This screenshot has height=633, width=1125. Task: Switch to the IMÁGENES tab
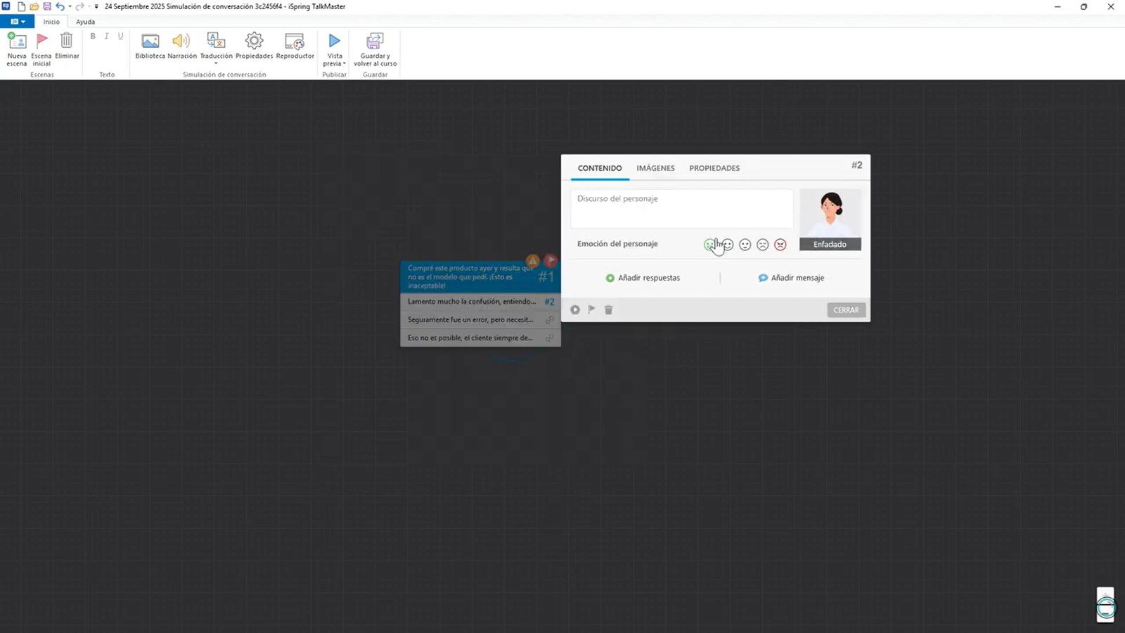pyautogui.click(x=655, y=168)
